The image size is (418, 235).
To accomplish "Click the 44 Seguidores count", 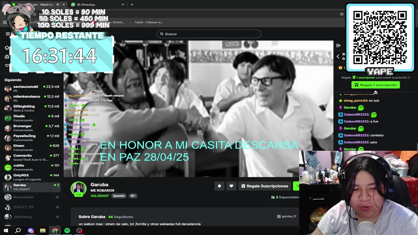I will pos(121,217).
